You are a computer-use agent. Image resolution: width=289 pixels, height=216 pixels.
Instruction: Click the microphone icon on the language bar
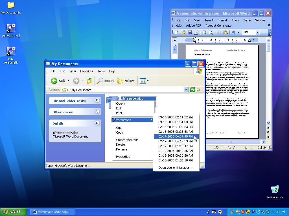point(208,212)
